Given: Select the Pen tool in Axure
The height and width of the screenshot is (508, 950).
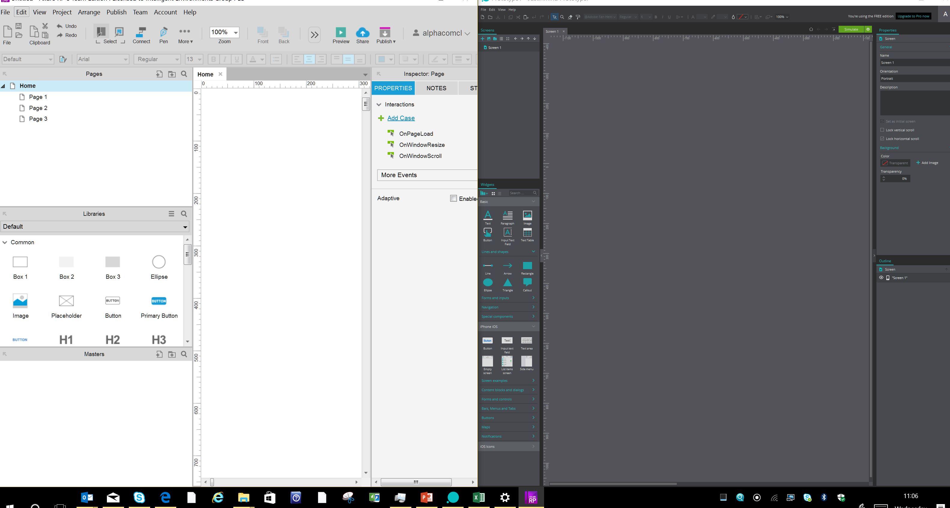Looking at the screenshot, I should coord(163,33).
